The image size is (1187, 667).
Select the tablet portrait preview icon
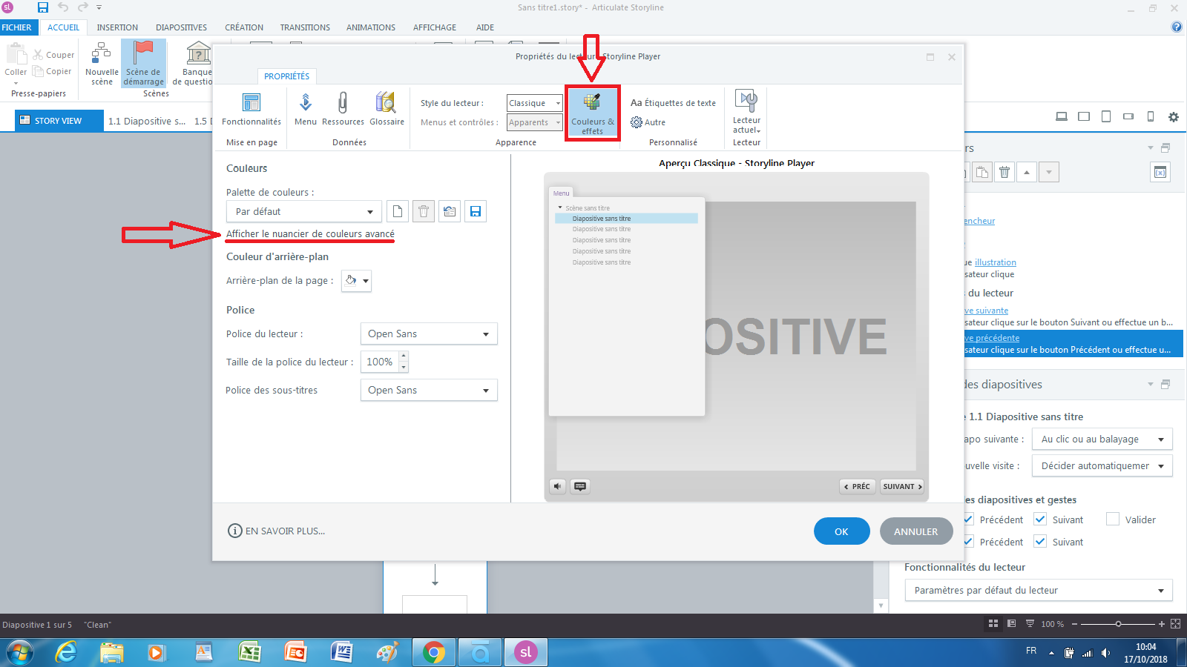pos(1106,116)
